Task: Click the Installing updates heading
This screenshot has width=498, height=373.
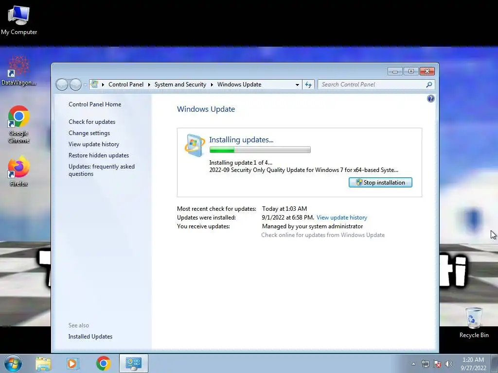Action: coord(241,139)
